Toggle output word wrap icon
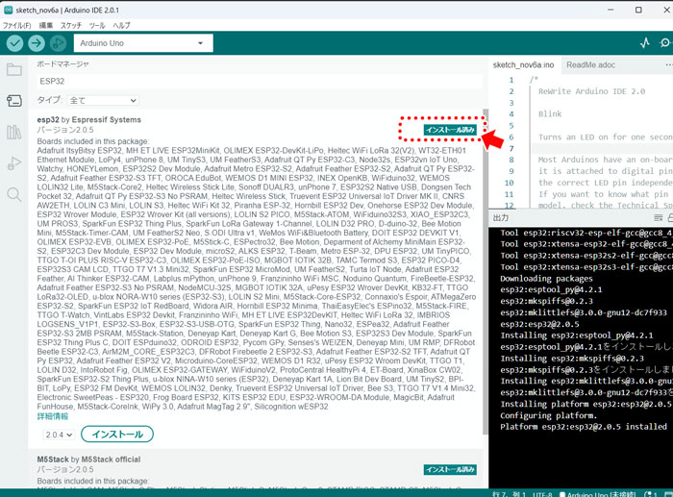This screenshot has height=497, width=673. (659, 218)
